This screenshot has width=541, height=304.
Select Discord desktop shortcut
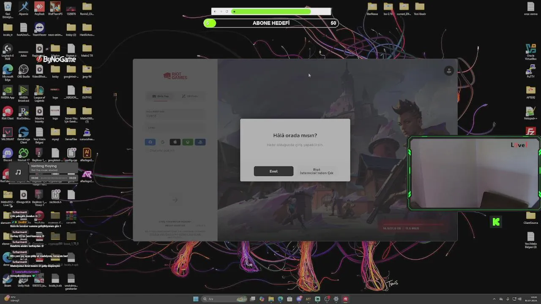coord(8,155)
